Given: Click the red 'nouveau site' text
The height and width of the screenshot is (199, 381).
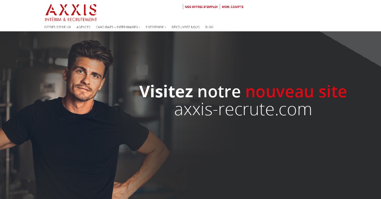Looking at the screenshot, I should [296, 92].
